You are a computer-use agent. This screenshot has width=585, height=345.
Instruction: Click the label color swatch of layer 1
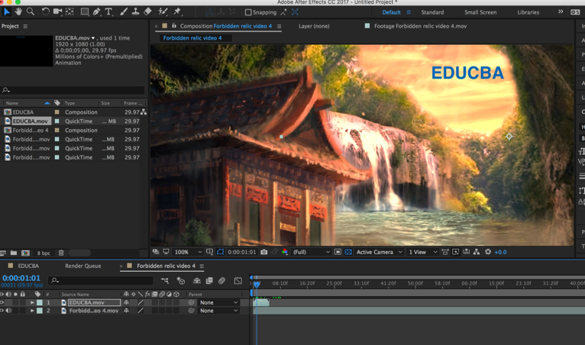coord(40,302)
